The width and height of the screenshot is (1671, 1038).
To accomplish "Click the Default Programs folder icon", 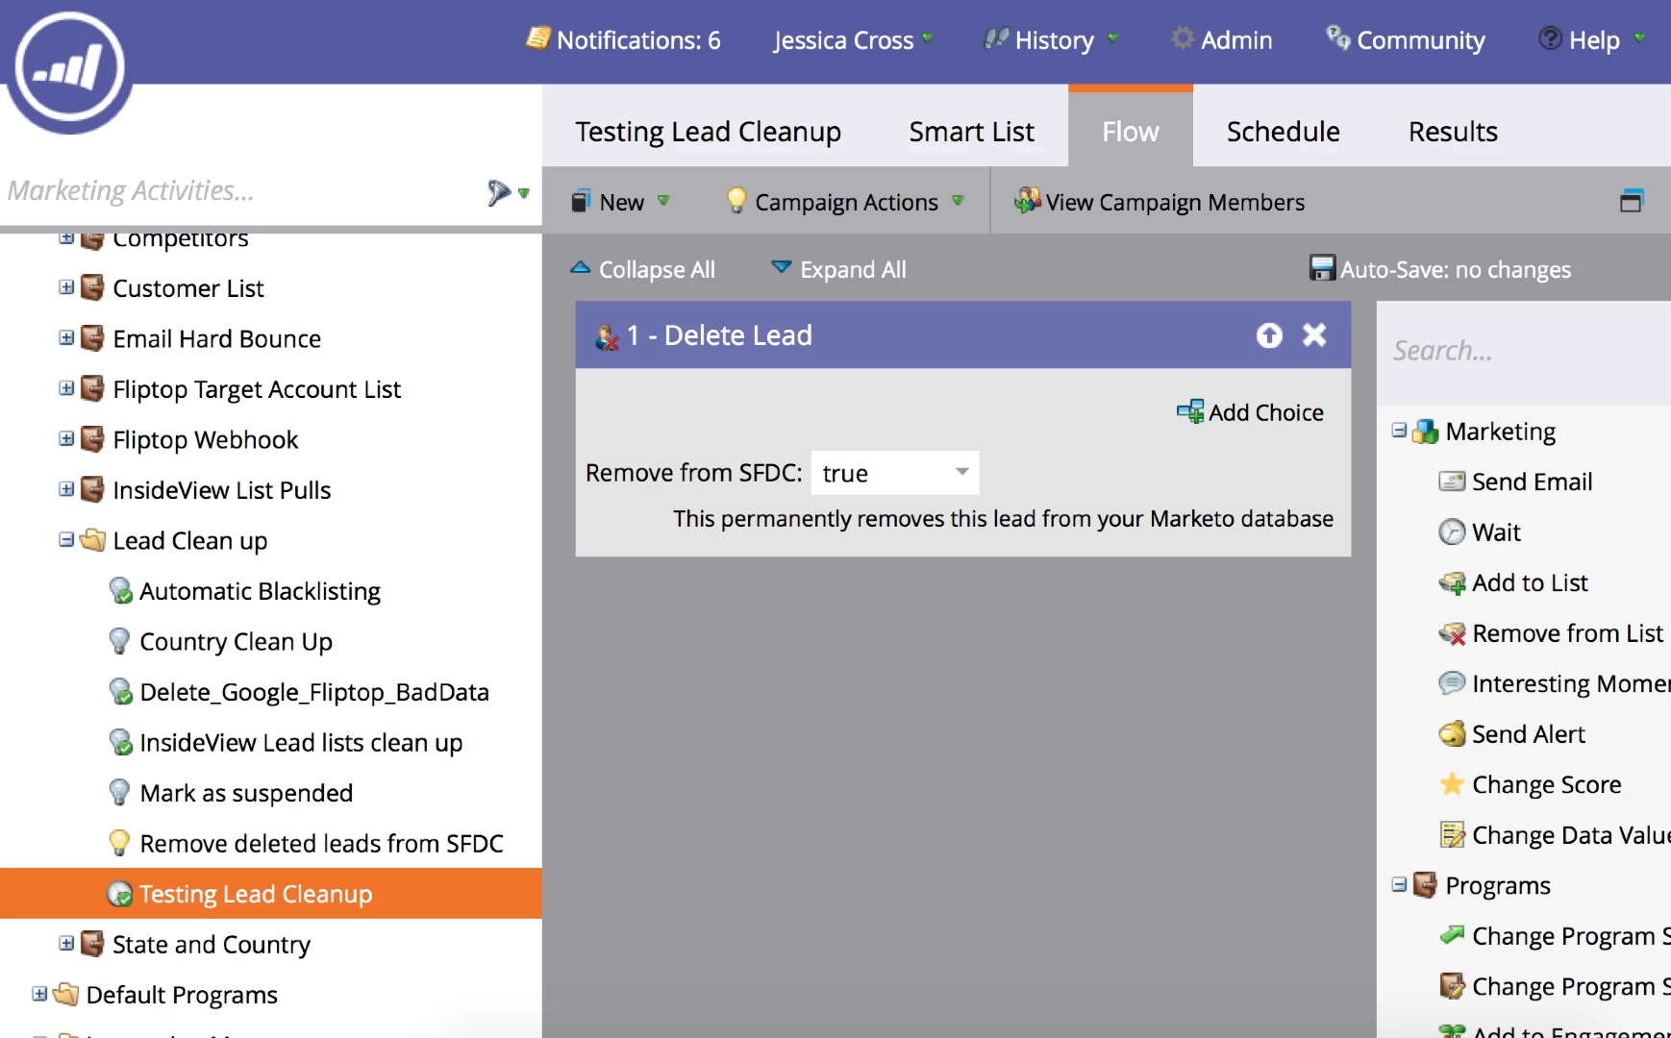I will (65, 994).
